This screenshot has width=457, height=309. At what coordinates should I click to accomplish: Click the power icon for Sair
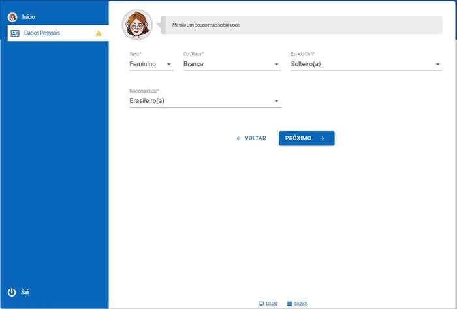click(x=12, y=292)
